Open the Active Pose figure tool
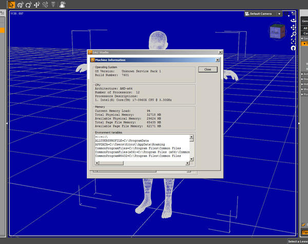The width and height of the screenshot is (308, 244). [62, 5]
